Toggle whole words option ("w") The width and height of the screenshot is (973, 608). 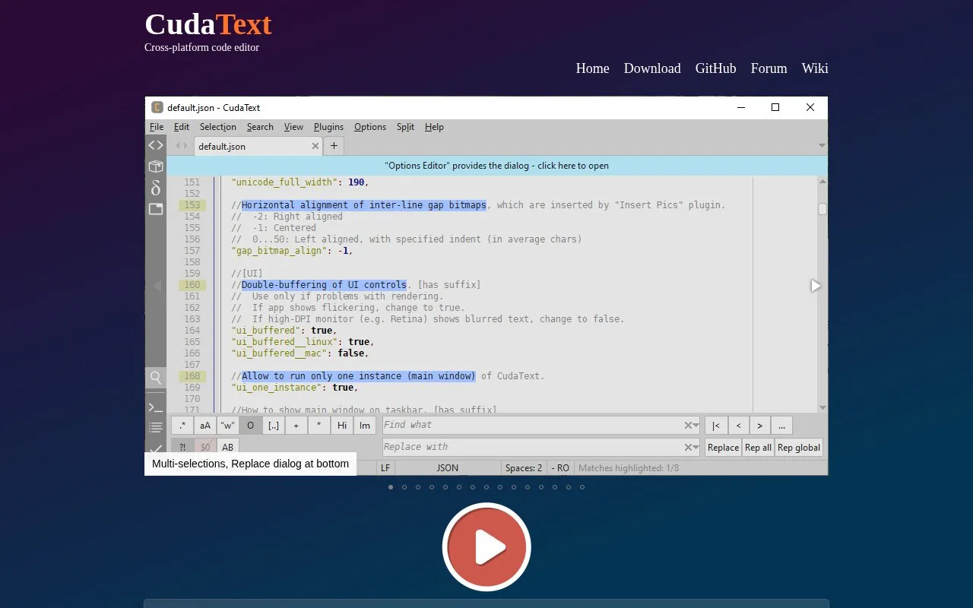228,426
